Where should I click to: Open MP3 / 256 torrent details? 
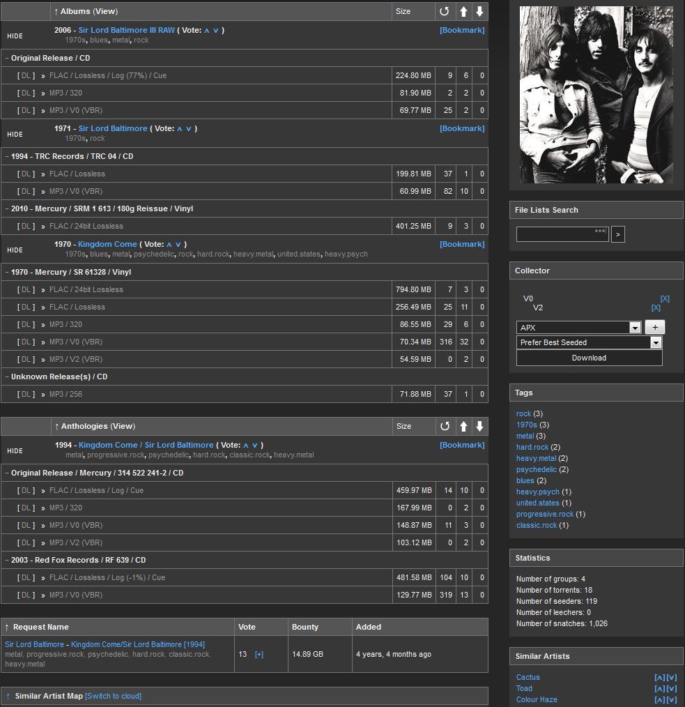pos(66,395)
